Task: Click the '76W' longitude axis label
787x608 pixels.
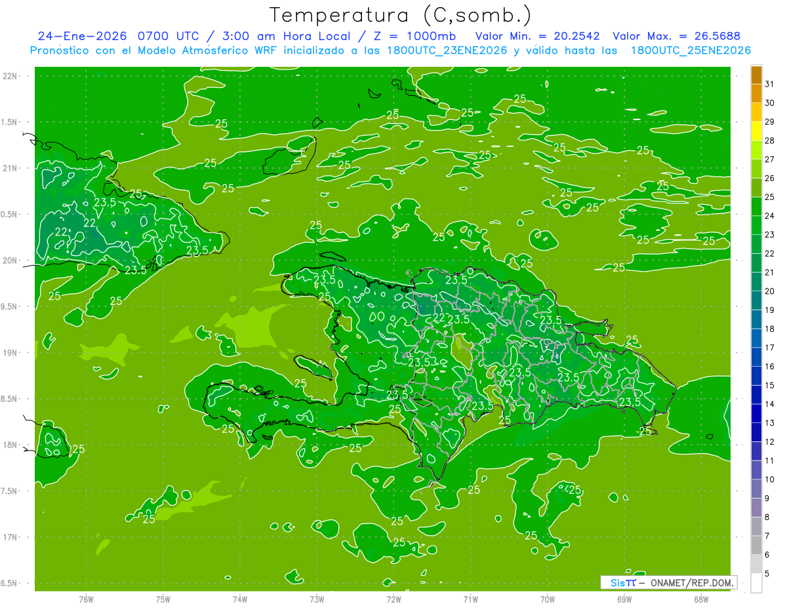Action: [86, 599]
